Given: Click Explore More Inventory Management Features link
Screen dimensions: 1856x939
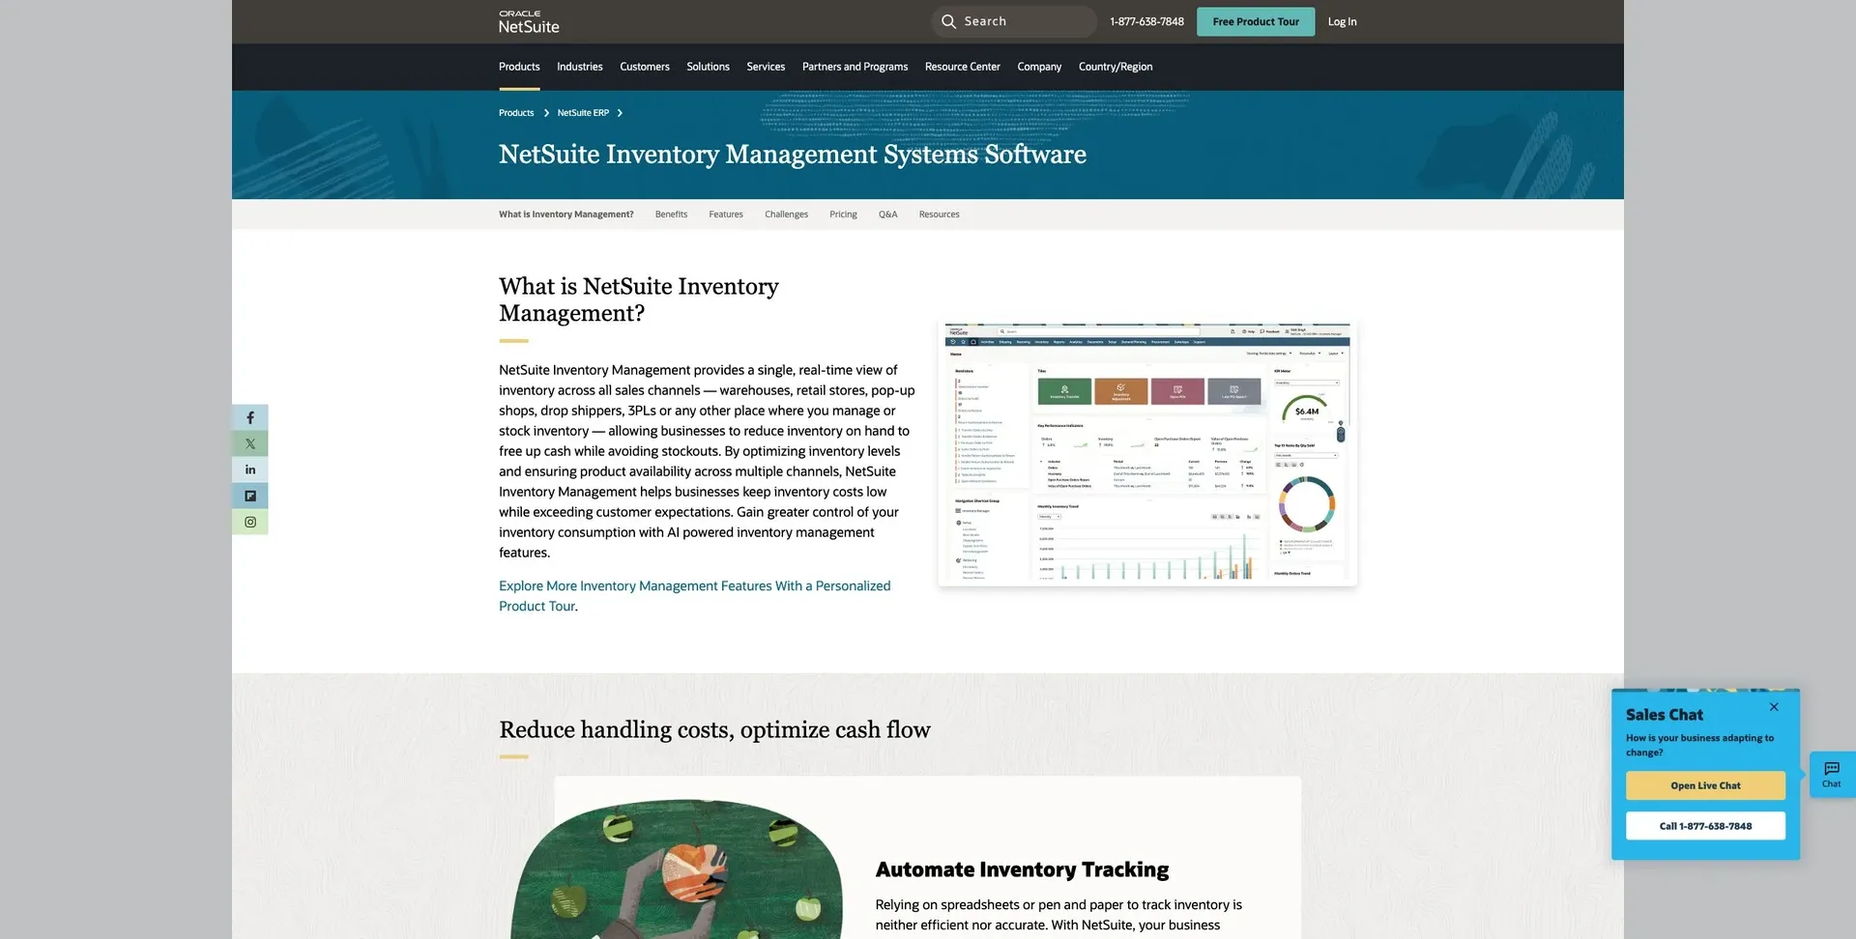Looking at the screenshot, I should [x=694, y=596].
